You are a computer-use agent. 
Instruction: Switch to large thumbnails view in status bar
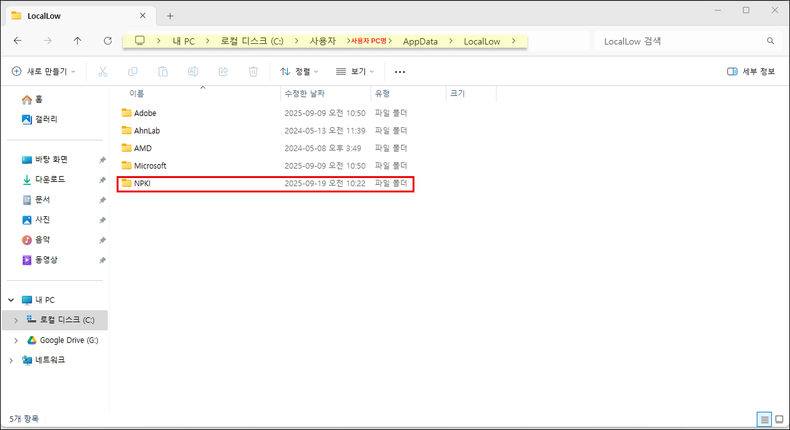pyautogui.click(x=779, y=419)
